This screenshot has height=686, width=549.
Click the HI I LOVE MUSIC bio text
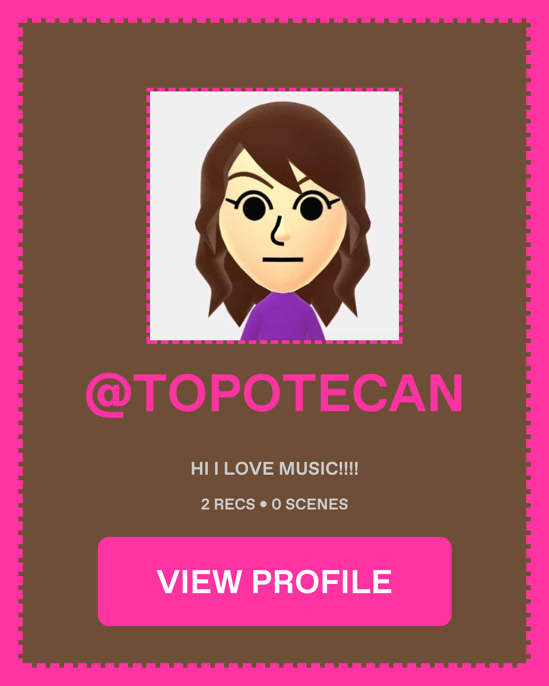[274, 469]
